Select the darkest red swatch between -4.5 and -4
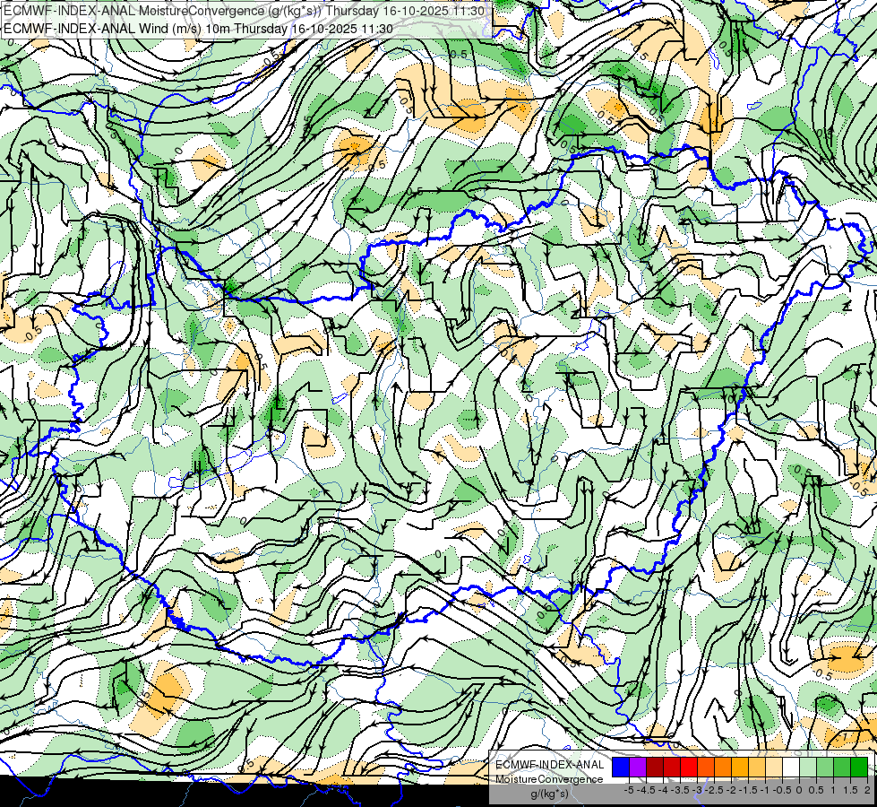This screenshot has width=877, height=807. [x=655, y=767]
